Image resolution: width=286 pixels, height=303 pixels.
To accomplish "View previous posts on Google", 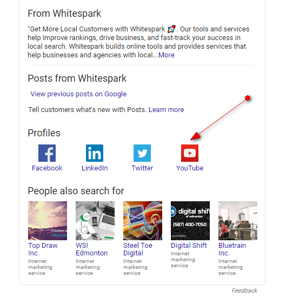I will tap(78, 94).
